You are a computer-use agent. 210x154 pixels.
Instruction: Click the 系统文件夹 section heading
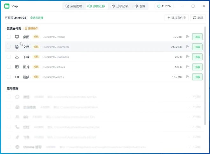(14, 29)
